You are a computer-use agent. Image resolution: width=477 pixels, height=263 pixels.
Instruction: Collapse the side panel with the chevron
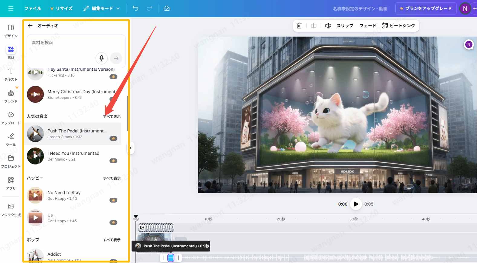(131, 148)
